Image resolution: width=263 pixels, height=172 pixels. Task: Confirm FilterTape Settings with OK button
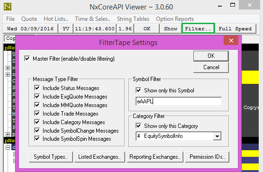click(211, 56)
